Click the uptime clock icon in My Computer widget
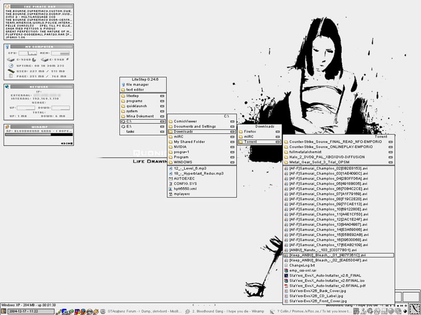Screen dimensions: 421x315 (11, 66)
